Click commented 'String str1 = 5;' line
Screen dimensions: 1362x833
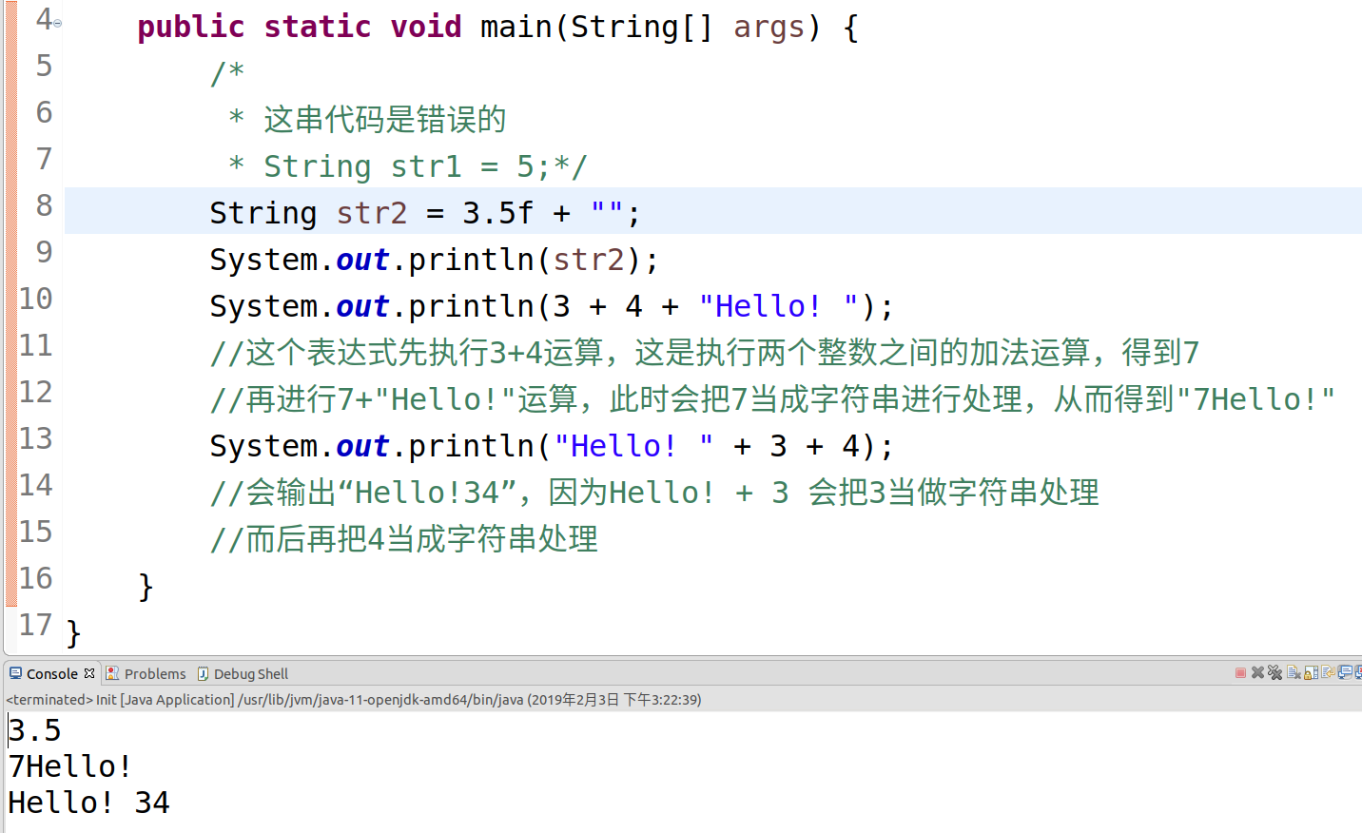pyautogui.click(x=409, y=166)
